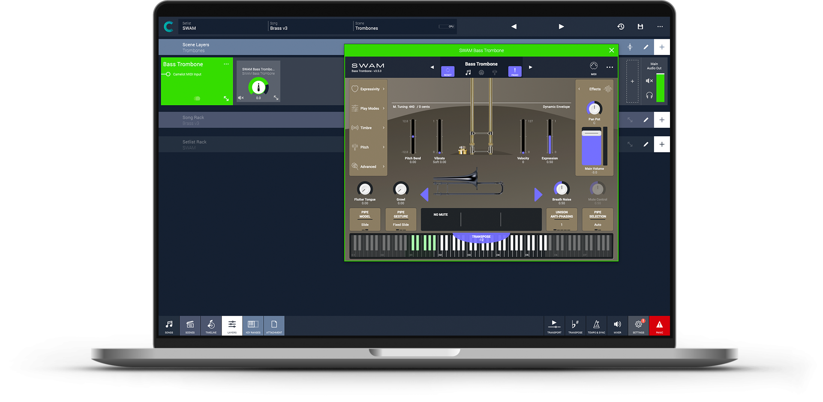Collapse the Effects panel chevron
The width and height of the screenshot is (823, 402).
click(x=579, y=89)
